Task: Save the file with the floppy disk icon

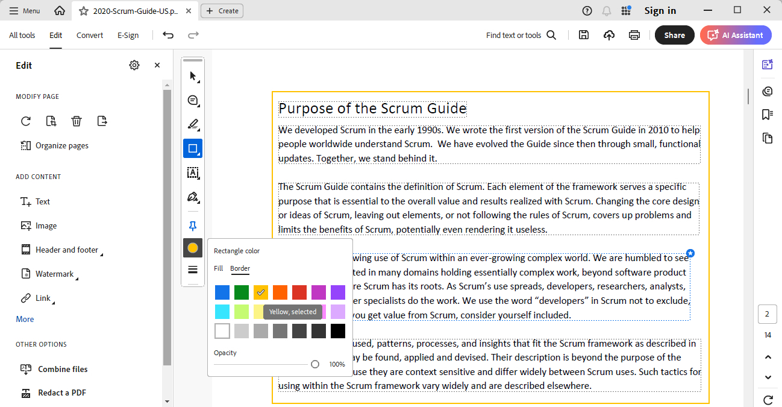Action: (x=583, y=35)
